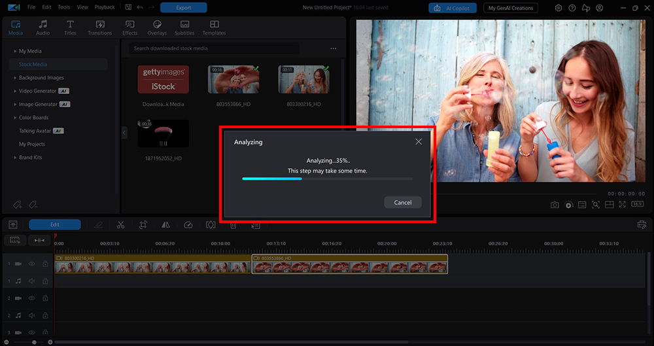Cancel the Analyzing process
This screenshot has width=654, height=346.
click(x=403, y=202)
